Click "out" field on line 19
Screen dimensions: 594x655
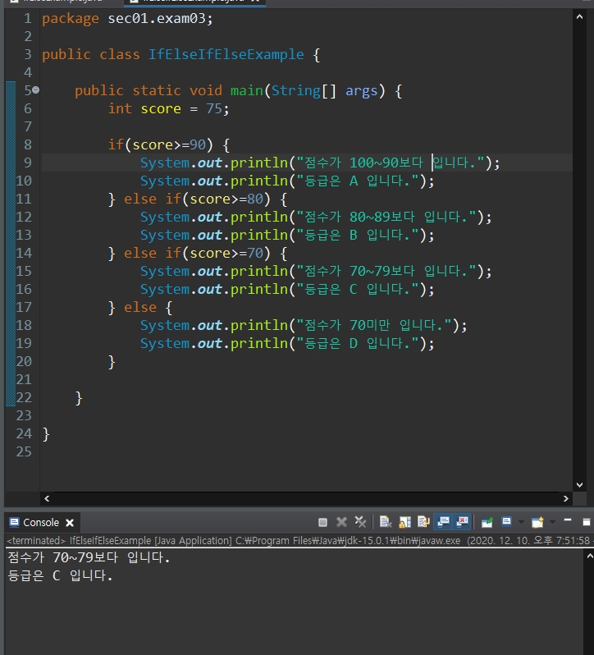(x=209, y=343)
